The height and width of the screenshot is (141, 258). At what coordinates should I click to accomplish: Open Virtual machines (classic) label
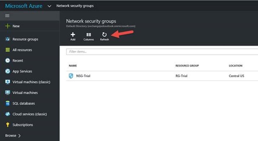click(31, 82)
